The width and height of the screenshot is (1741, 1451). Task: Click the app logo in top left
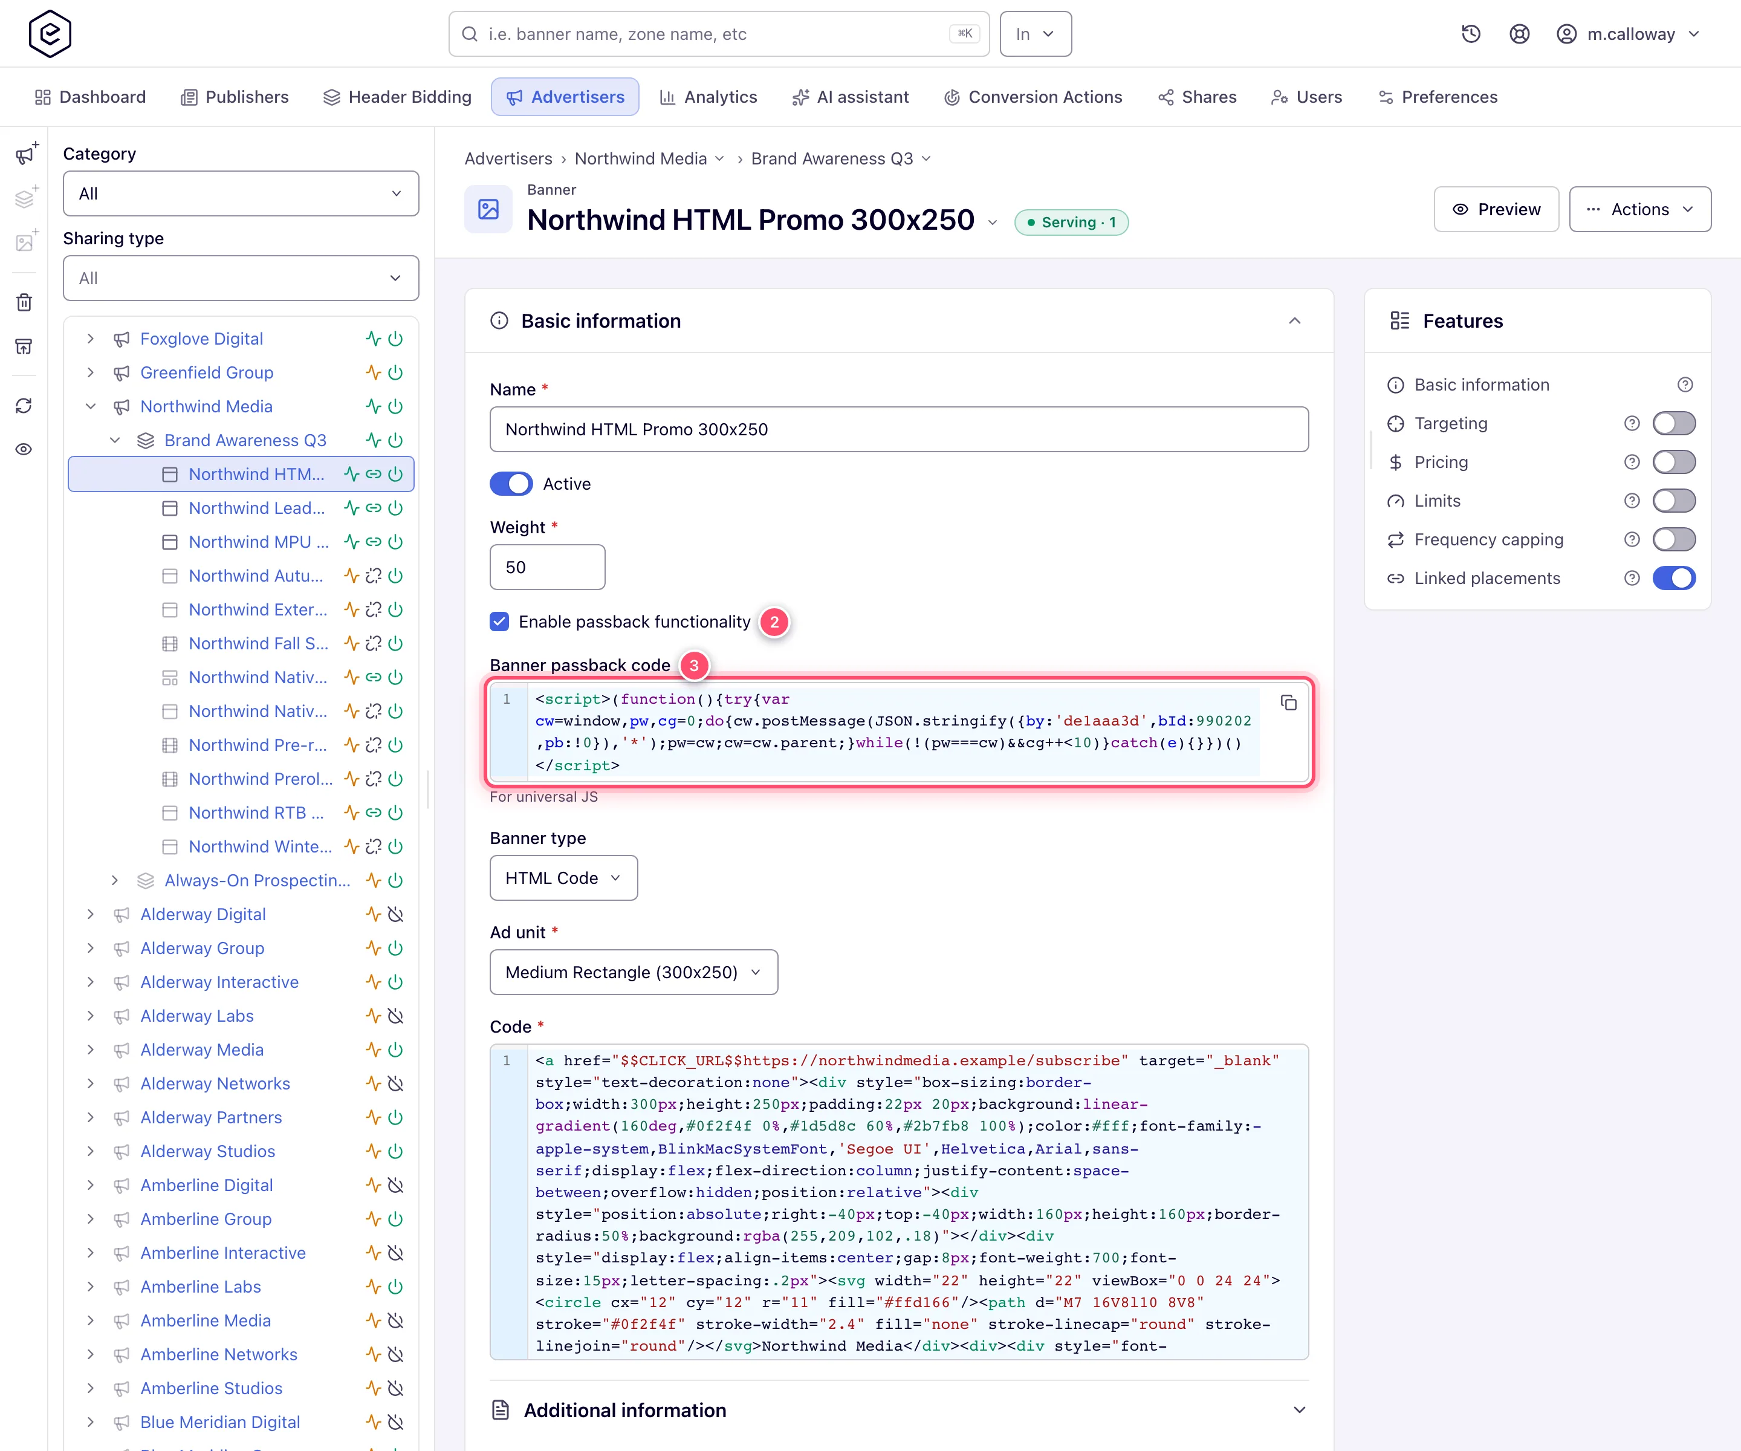(x=50, y=34)
